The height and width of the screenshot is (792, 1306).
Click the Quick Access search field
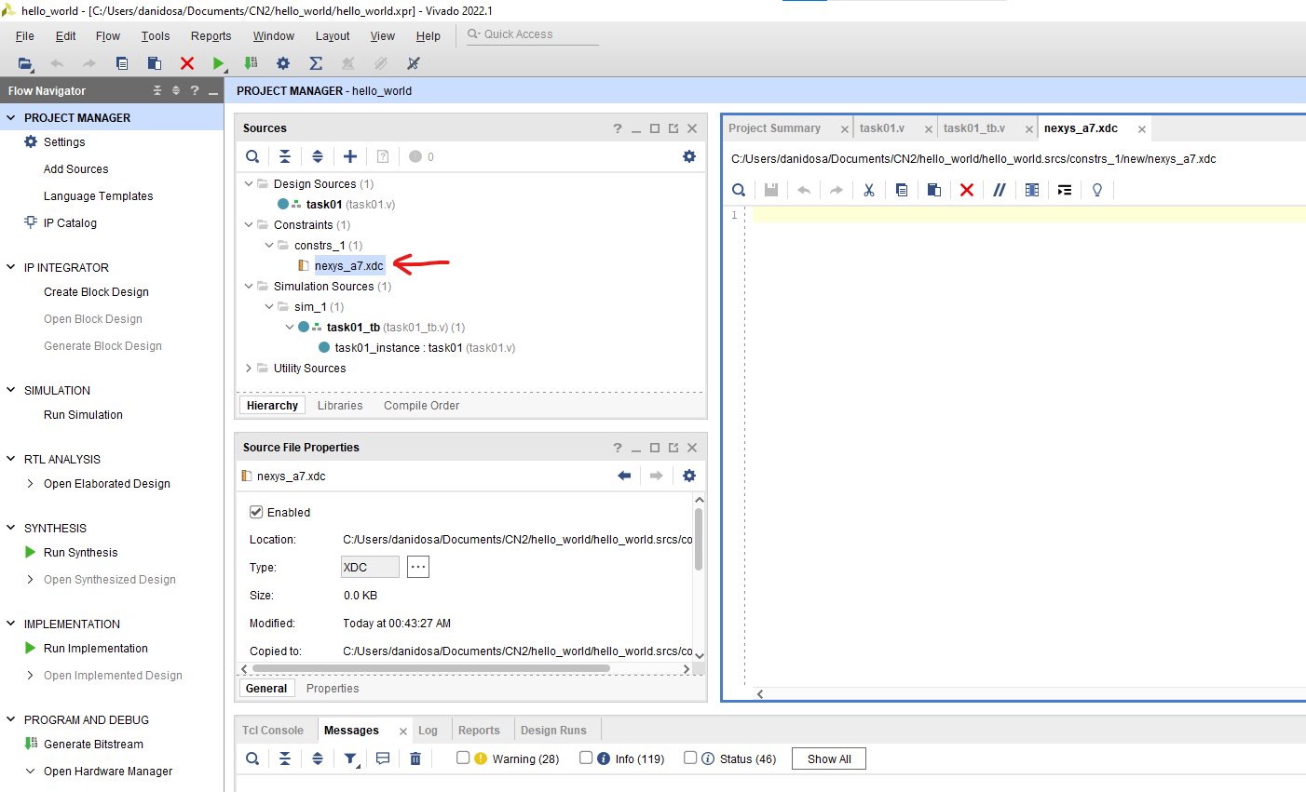[x=533, y=34]
